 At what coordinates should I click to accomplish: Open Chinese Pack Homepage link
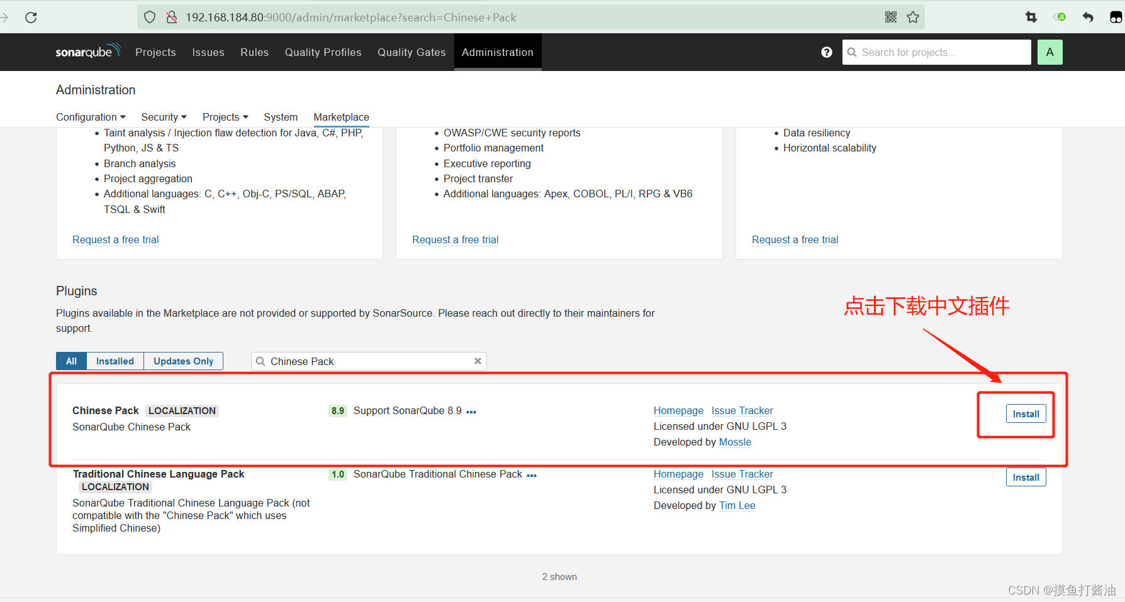point(678,410)
